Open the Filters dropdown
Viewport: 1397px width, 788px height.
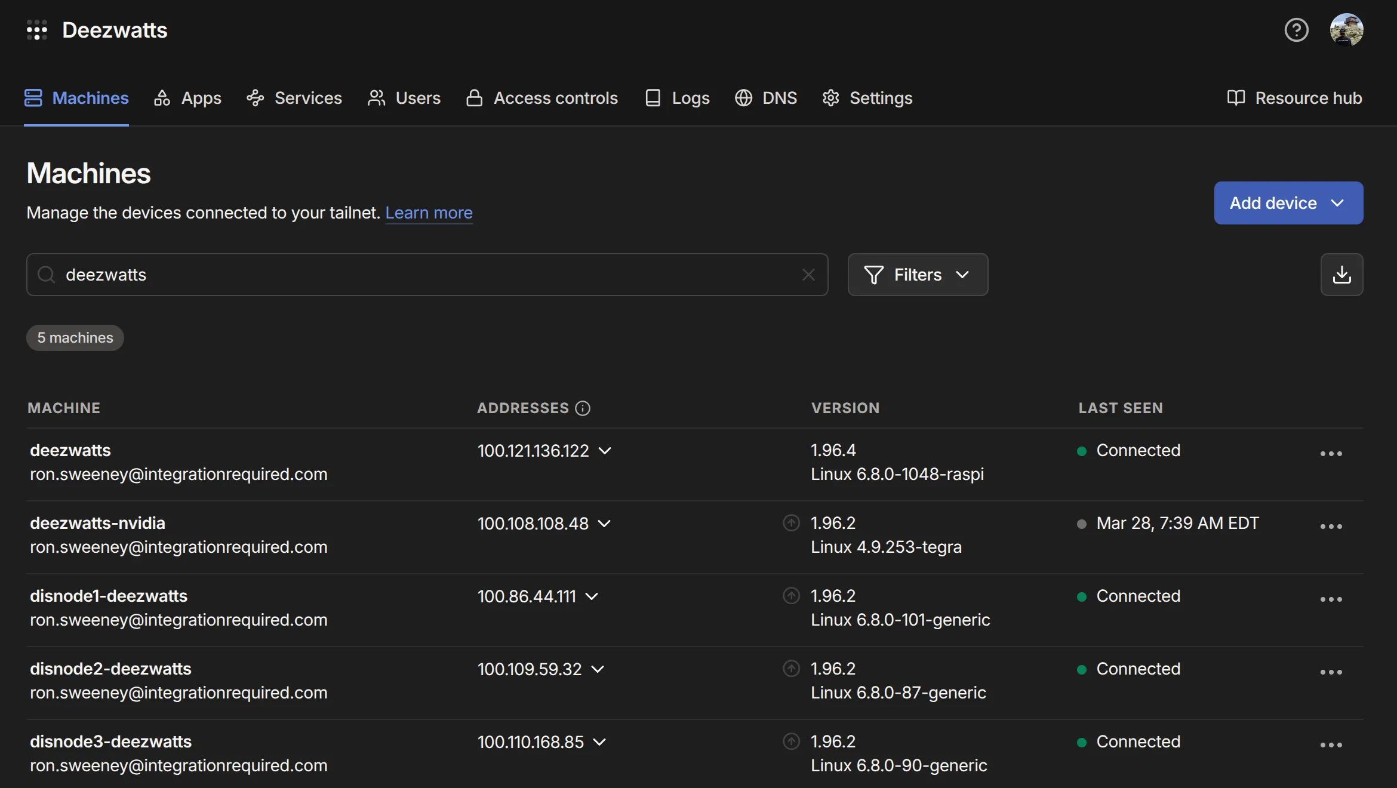[918, 275]
